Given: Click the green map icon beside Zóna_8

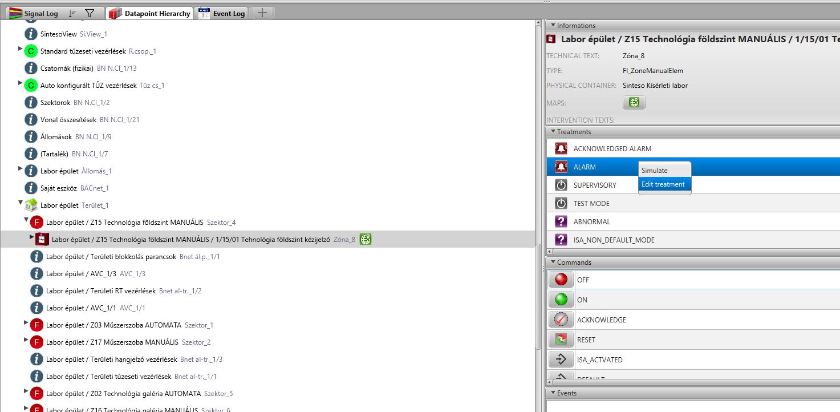Looking at the screenshot, I should (366, 239).
